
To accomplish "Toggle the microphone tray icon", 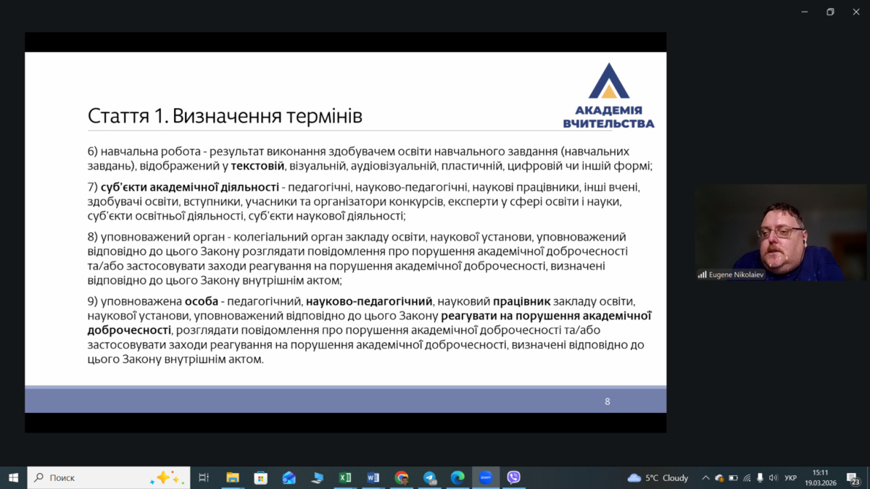I will pyautogui.click(x=760, y=478).
